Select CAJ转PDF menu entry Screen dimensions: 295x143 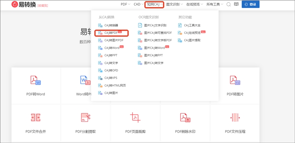110,33
